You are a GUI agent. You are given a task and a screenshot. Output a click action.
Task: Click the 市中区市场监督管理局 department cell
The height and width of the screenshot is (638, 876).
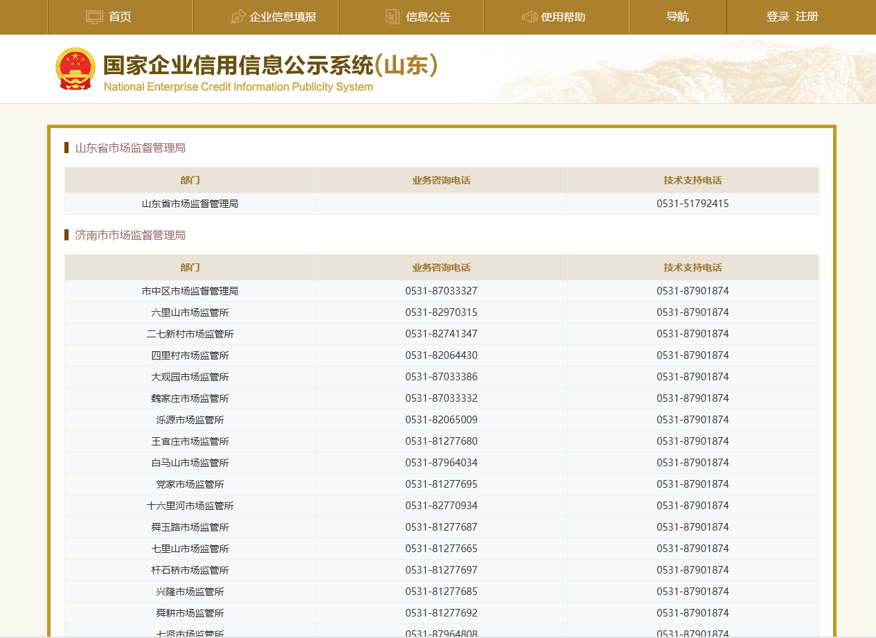(x=190, y=291)
